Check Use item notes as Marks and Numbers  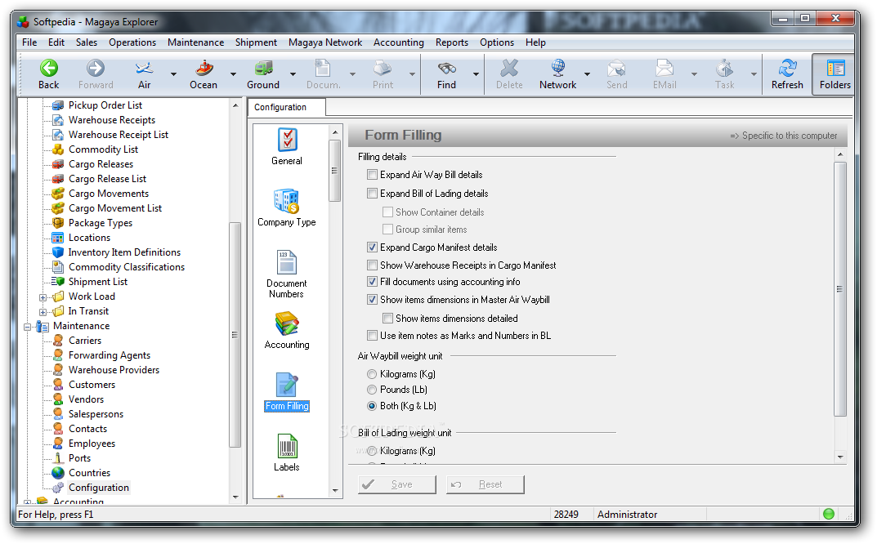[372, 336]
